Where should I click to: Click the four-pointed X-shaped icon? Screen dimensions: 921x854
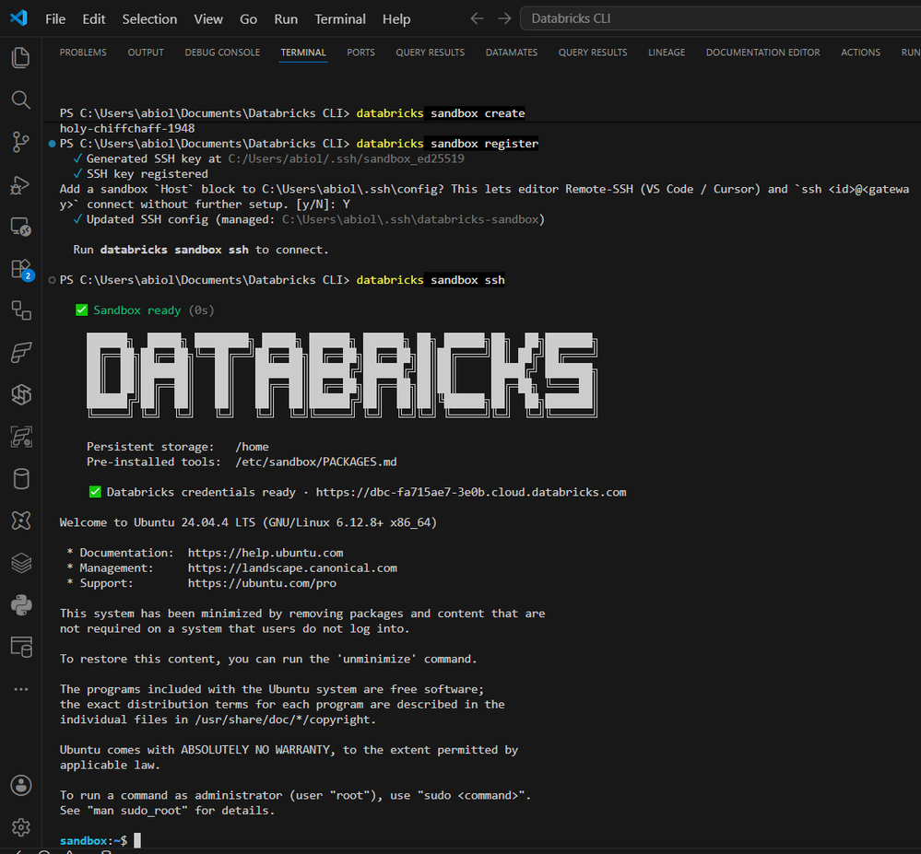click(20, 521)
